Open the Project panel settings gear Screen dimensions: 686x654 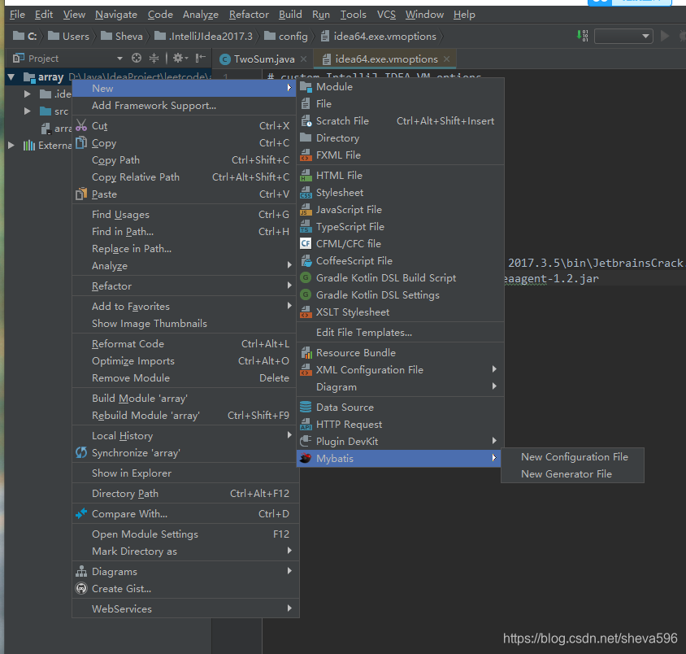[180, 58]
